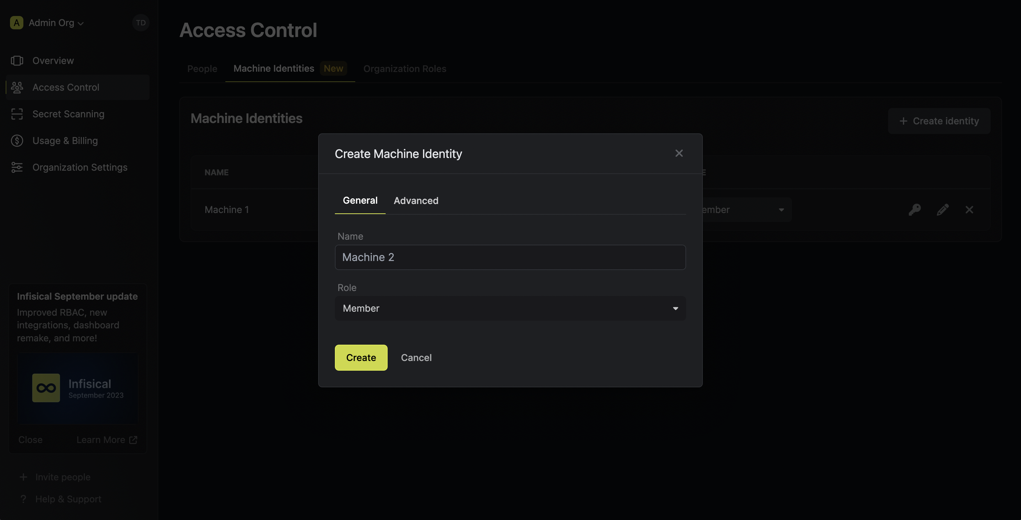Click the Infisical September update heading
This screenshot has height=520, width=1021.
tap(77, 296)
